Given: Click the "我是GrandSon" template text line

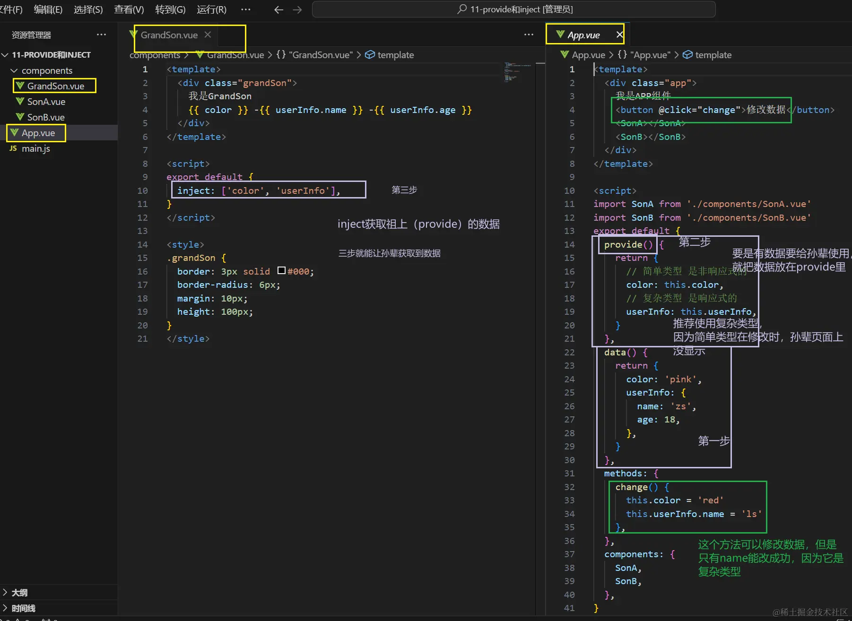Looking at the screenshot, I should (x=220, y=96).
